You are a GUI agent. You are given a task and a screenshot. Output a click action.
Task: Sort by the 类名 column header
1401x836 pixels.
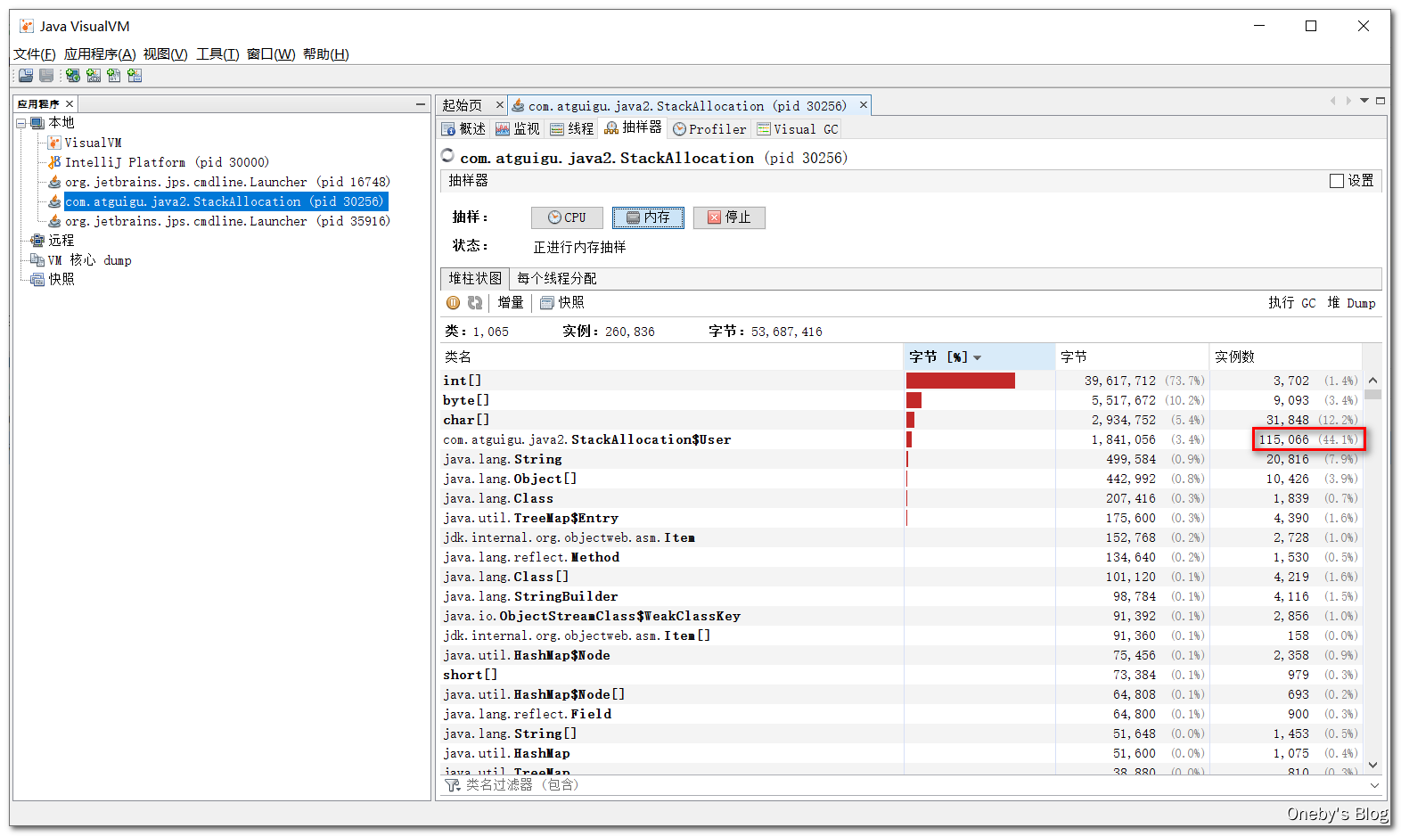[x=672, y=357]
